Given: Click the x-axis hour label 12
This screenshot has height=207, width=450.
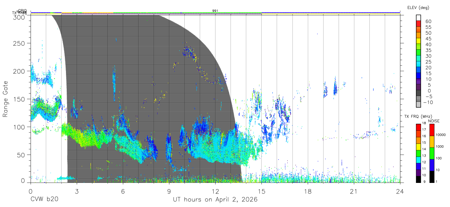Looking at the screenshot, I should click(x=215, y=191).
